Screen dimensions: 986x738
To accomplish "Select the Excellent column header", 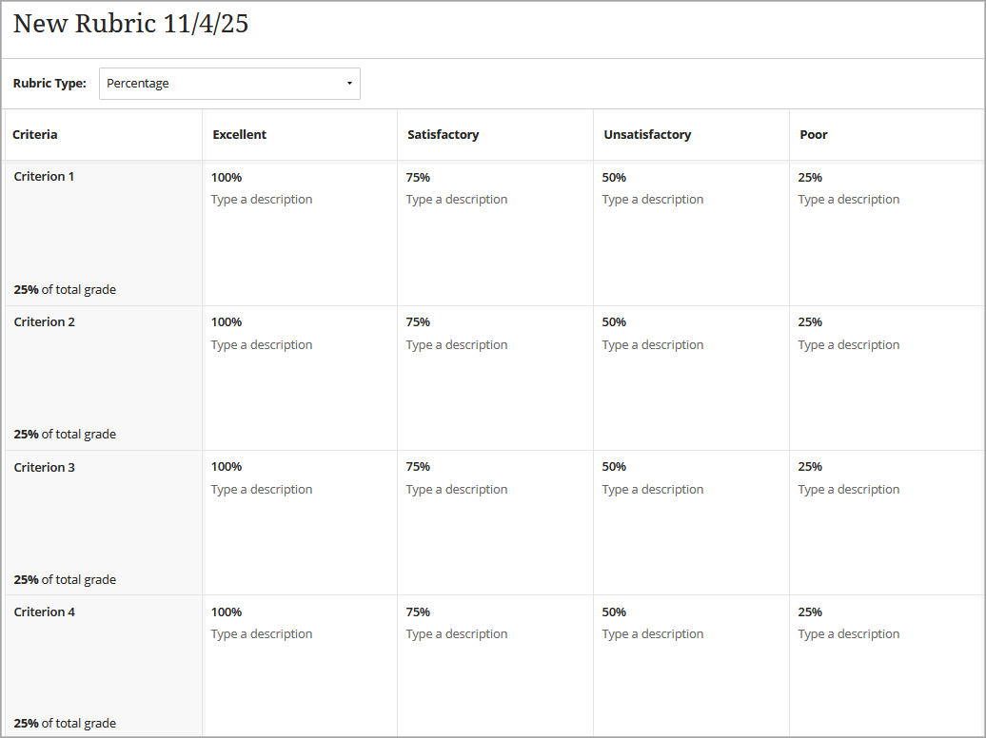I will pyautogui.click(x=239, y=134).
